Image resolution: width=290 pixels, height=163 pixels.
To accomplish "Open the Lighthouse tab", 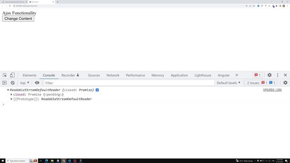I will click(203, 75).
